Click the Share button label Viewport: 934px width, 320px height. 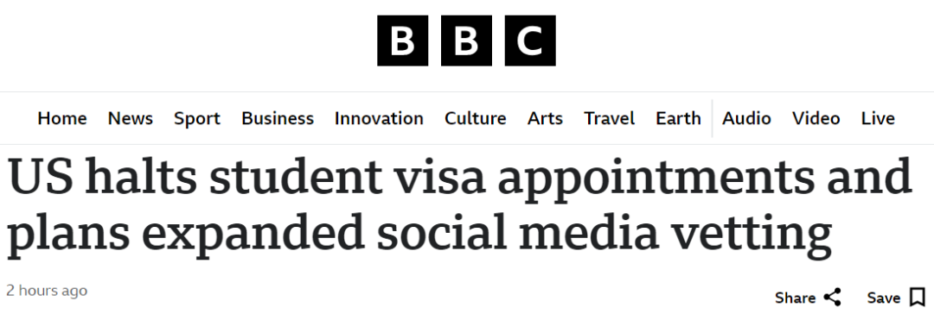pos(796,298)
